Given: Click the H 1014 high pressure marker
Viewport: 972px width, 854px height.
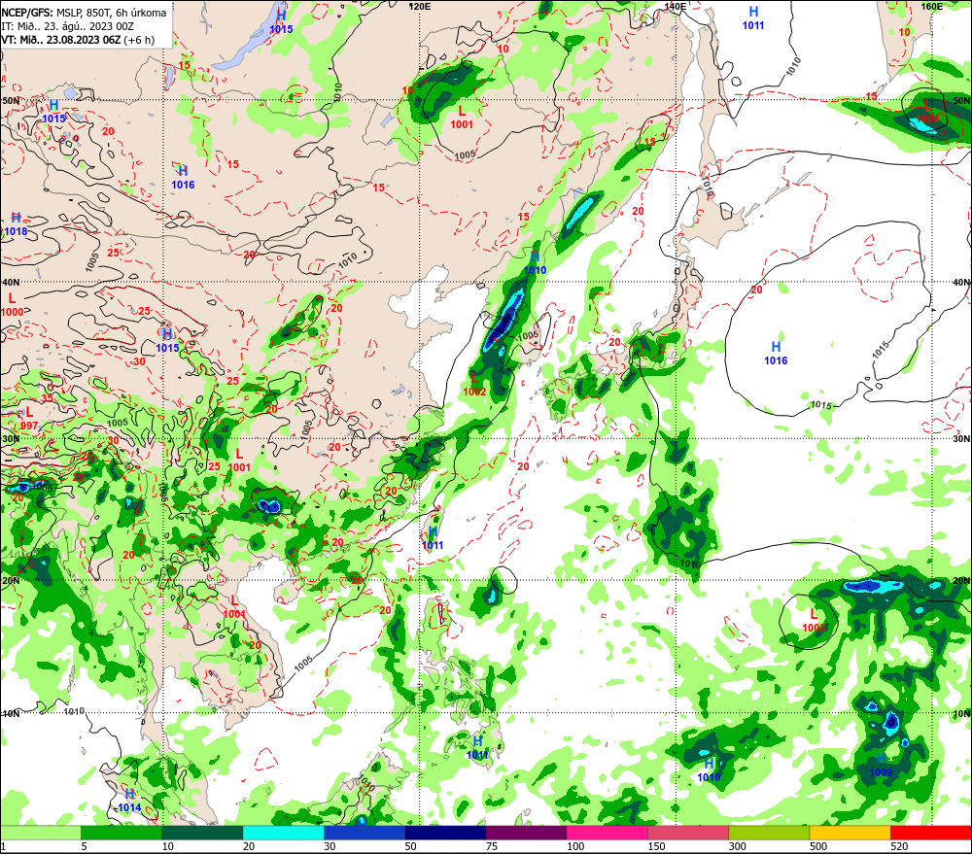Looking at the screenshot, I should tap(129, 801).
